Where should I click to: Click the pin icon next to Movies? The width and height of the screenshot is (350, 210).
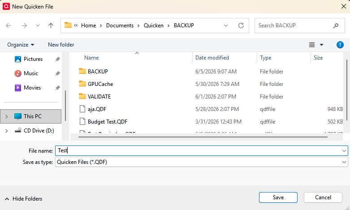[x=58, y=88]
